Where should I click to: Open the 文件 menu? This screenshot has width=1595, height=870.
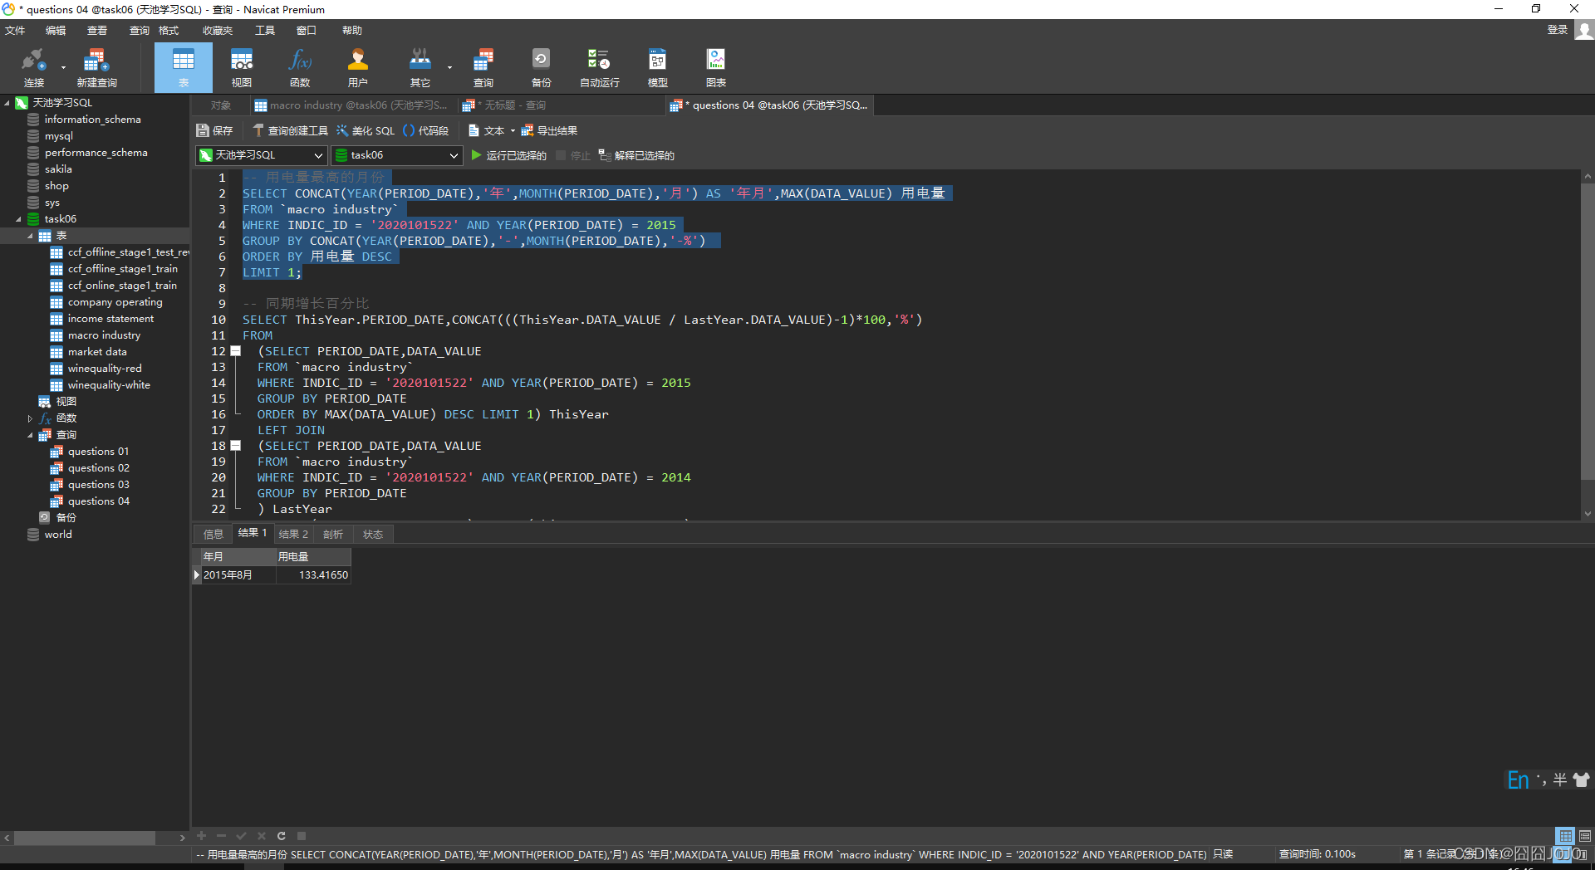click(x=15, y=30)
